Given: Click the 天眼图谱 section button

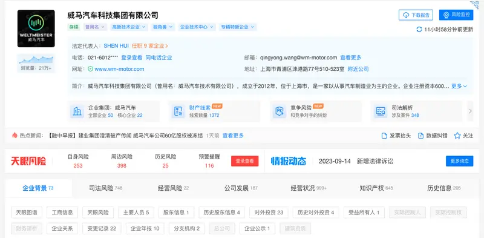Looking at the screenshot, I should coord(27,213).
